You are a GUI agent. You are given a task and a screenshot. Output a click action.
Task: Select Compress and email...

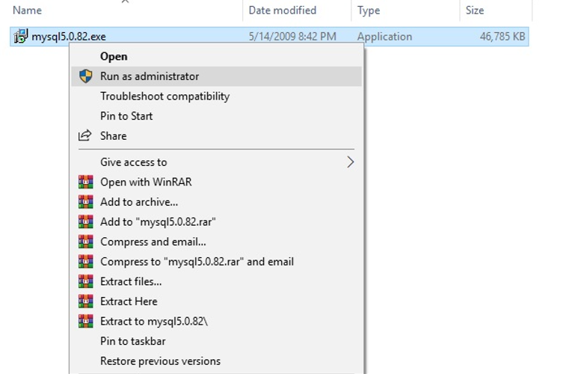point(217,242)
